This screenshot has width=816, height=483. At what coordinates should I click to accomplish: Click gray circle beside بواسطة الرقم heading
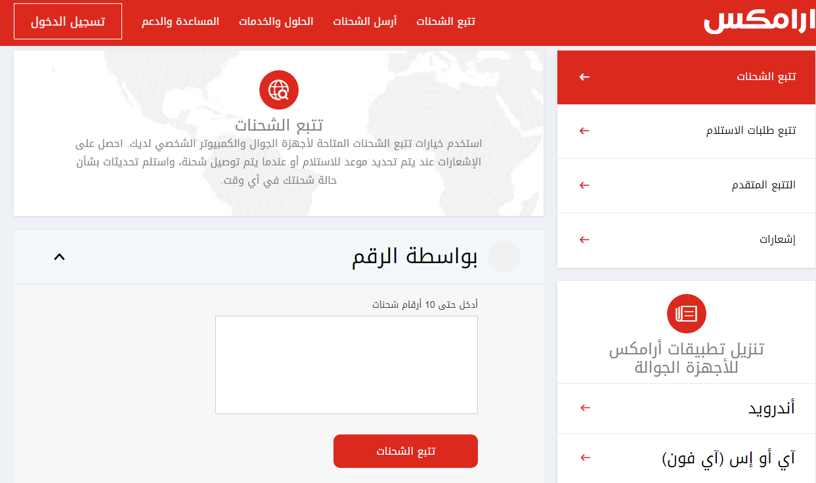coord(504,257)
